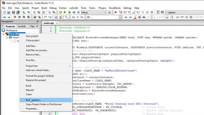Choose Build options... in the context menu
The height and width of the screenshot is (115, 204).
pos(46,100)
